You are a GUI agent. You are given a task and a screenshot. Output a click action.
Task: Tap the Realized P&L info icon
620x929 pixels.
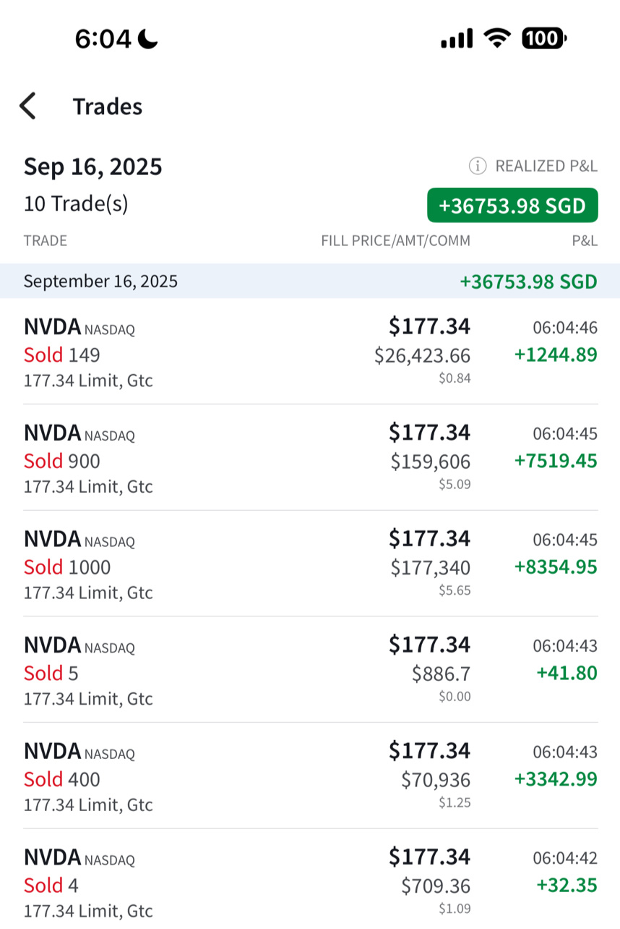pyautogui.click(x=477, y=166)
